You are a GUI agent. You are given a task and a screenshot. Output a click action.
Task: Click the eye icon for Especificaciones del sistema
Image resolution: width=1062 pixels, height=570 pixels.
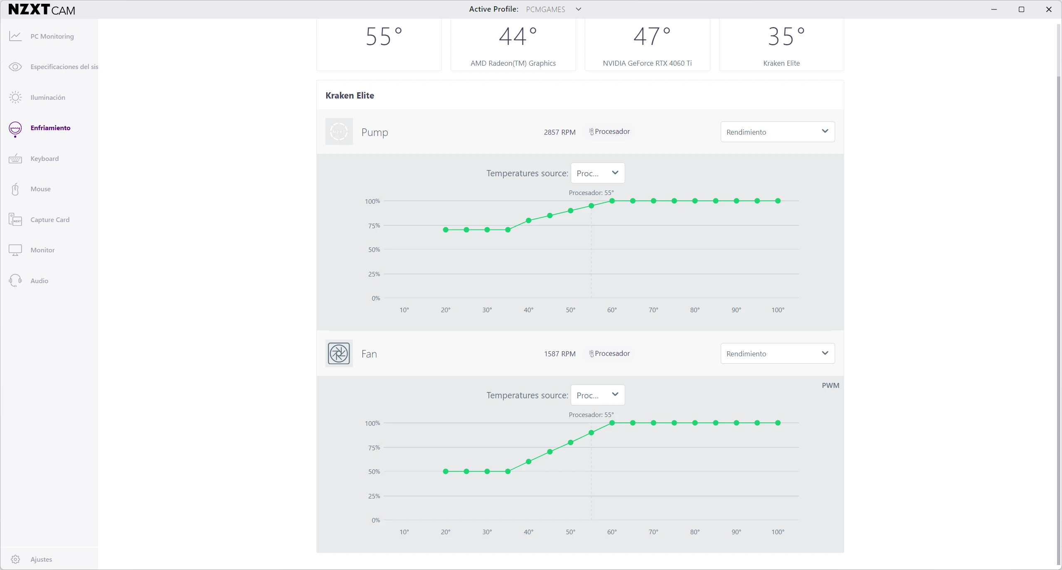[x=15, y=67]
